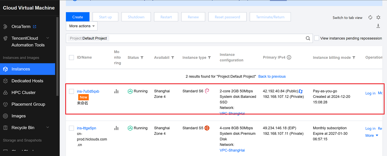Log in to ins-7u0d5qxb
387x156 pixels.
click(x=370, y=93)
